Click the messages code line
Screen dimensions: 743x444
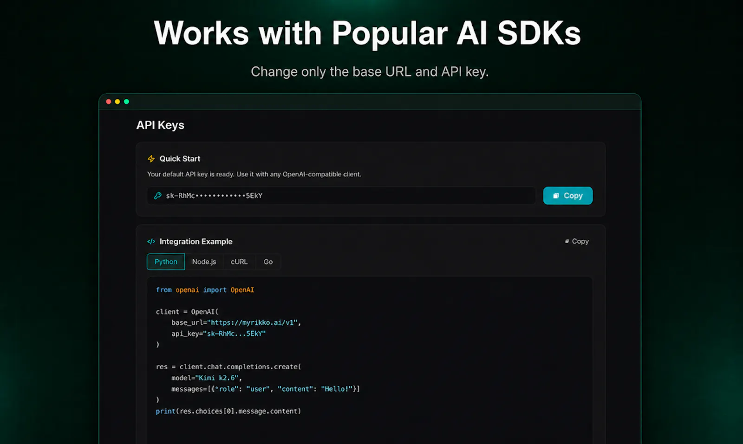tap(266, 389)
